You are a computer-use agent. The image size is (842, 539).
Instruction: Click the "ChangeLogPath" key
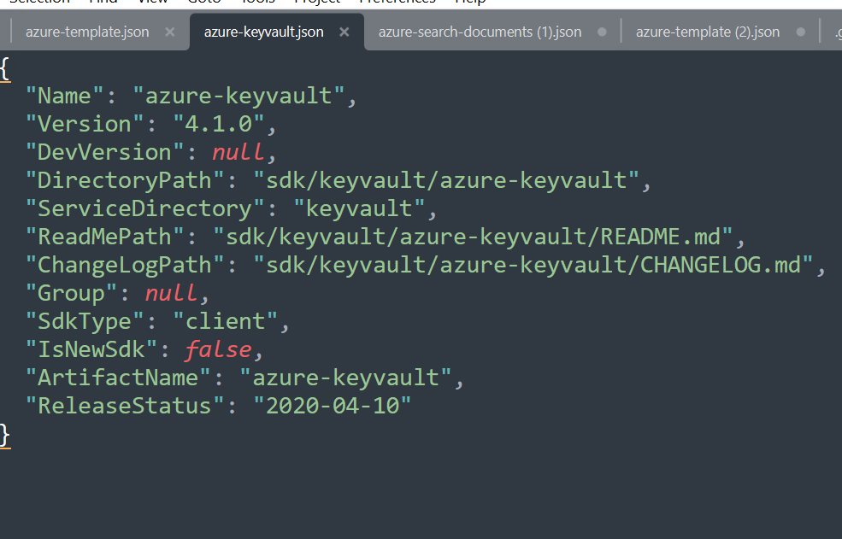pos(125,265)
